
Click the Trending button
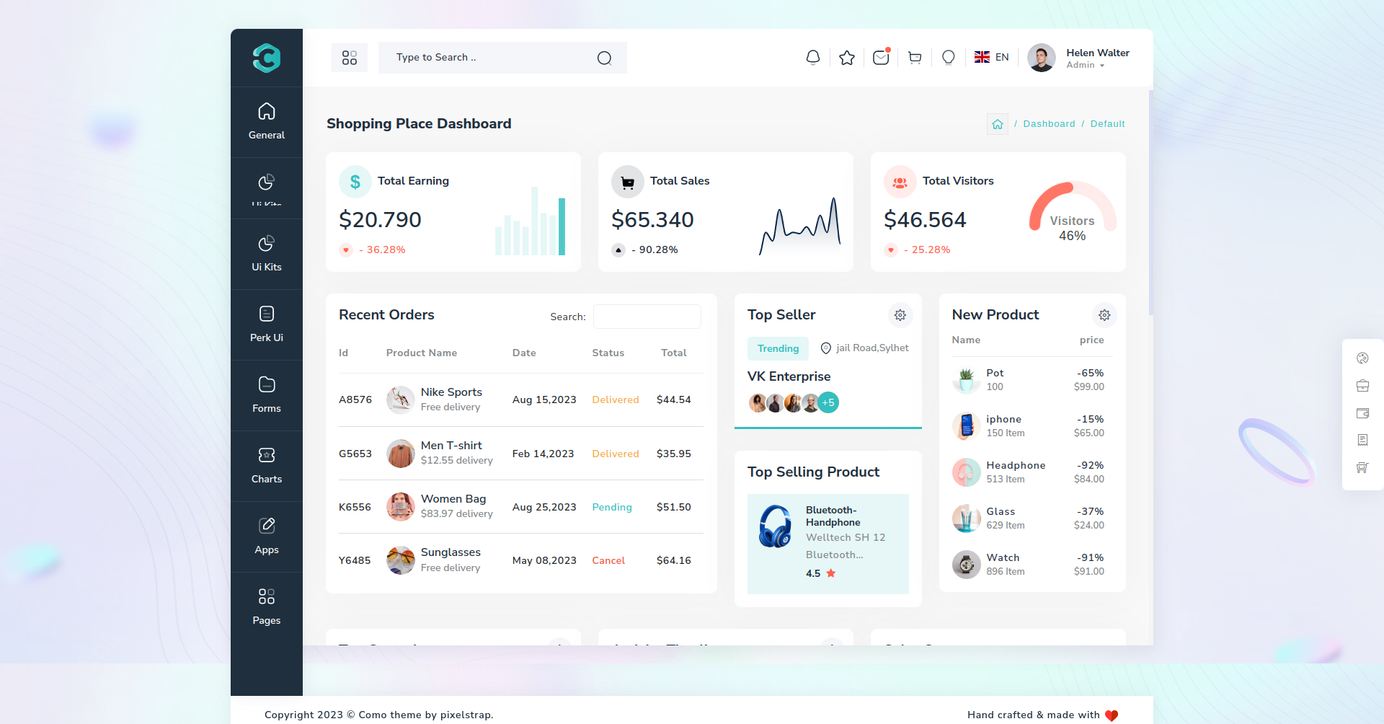pyautogui.click(x=778, y=348)
